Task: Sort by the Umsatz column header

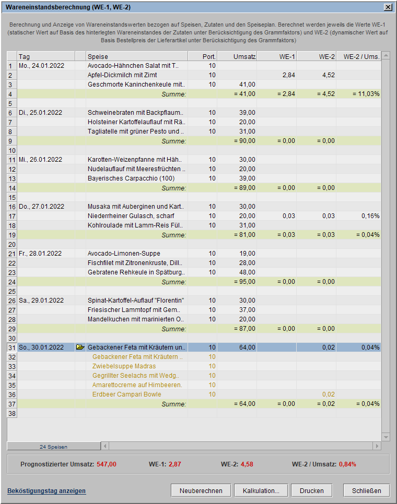Action: coord(237,56)
